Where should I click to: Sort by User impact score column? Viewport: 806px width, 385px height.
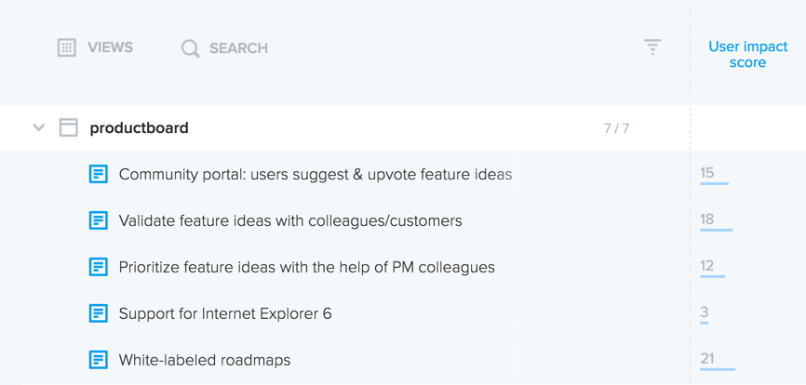[x=747, y=55]
